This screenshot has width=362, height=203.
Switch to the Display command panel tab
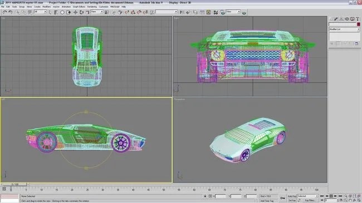coord(352,19)
